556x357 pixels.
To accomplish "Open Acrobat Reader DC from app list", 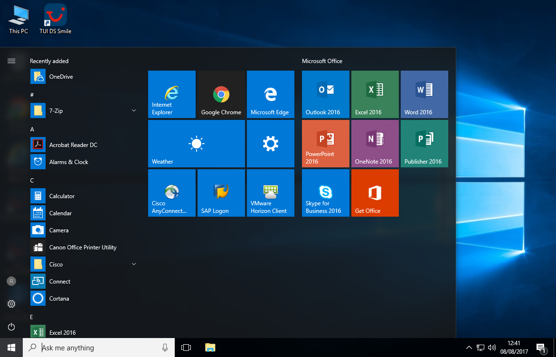I will click(84, 145).
